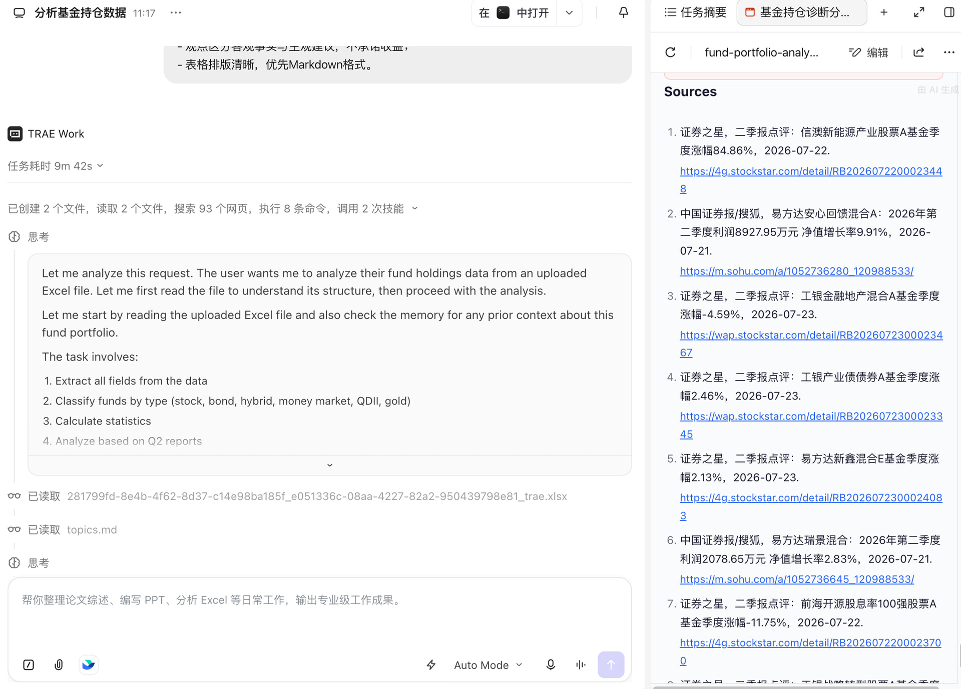Open the sohu link 1052736280_120988533
This screenshot has height=689, width=961.
[796, 271]
